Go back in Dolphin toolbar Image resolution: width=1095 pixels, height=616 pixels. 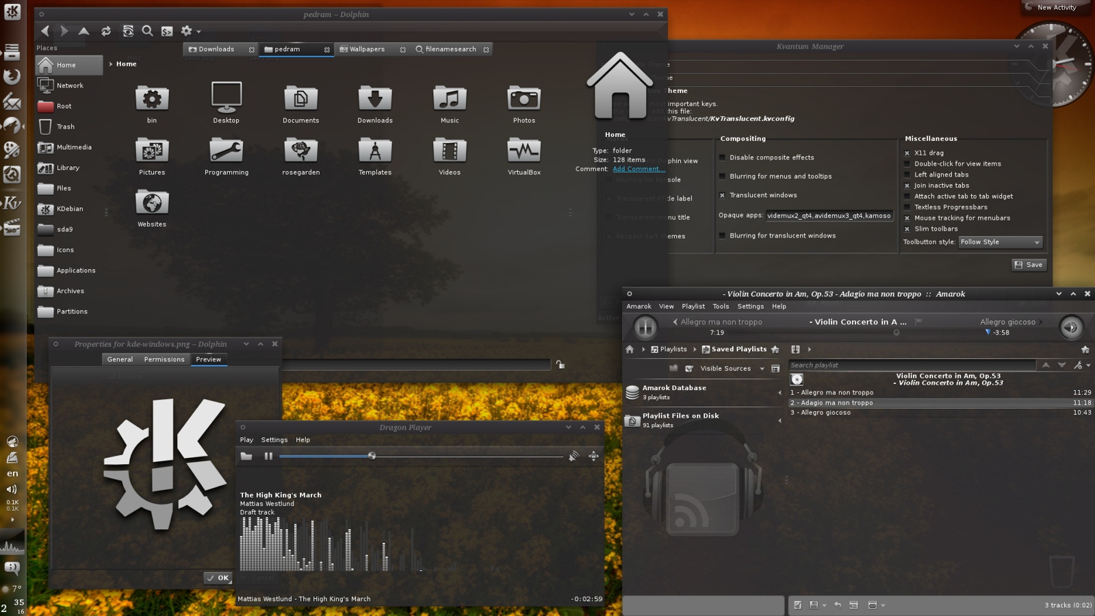[x=45, y=31]
